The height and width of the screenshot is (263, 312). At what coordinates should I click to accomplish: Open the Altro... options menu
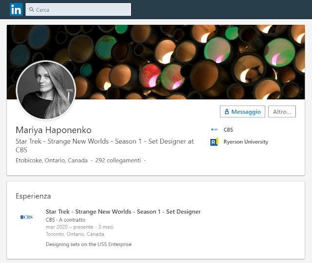click(x=282, y=112)
